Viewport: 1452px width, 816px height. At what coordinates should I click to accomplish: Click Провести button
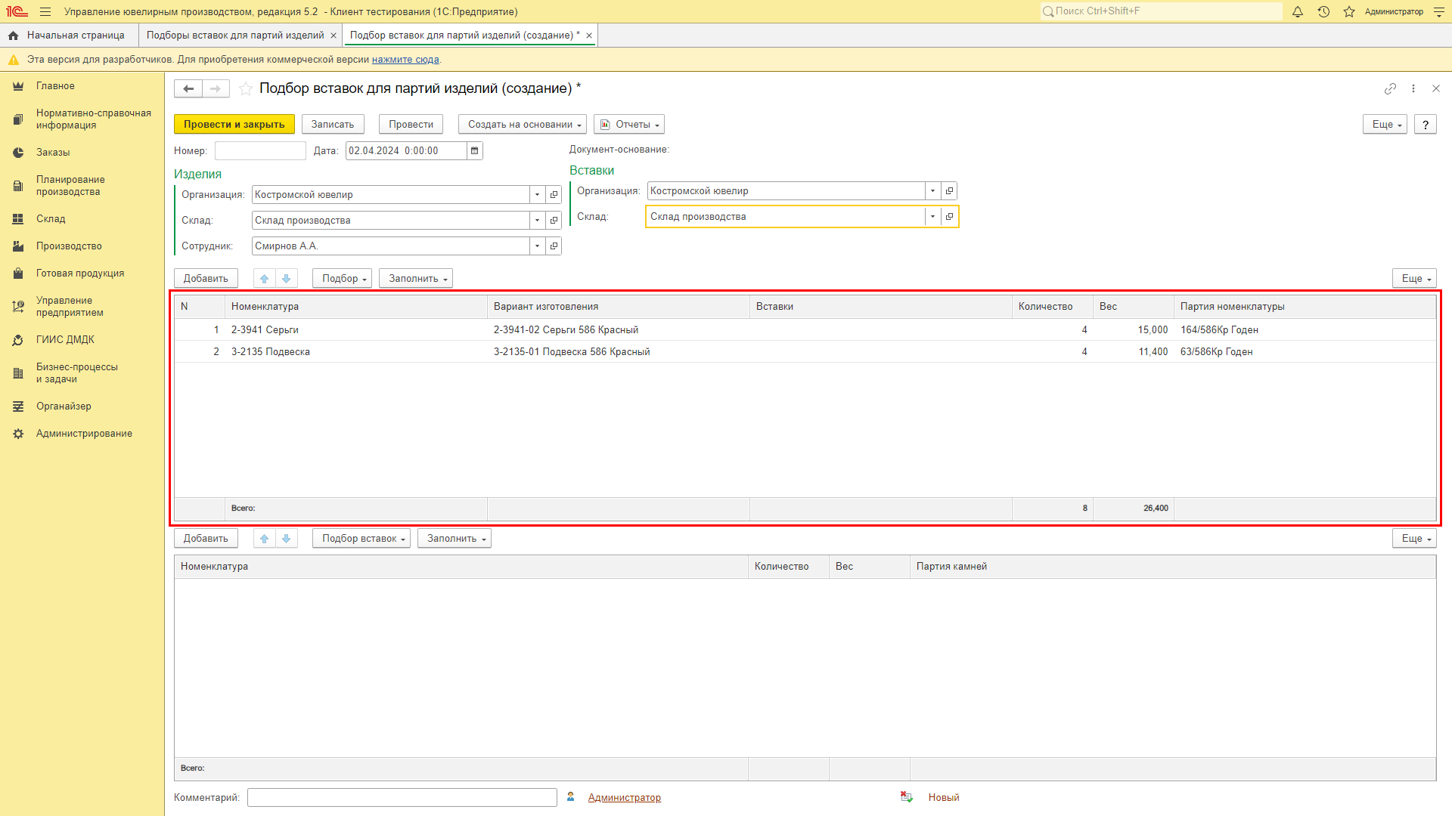[x=411, y=124]
